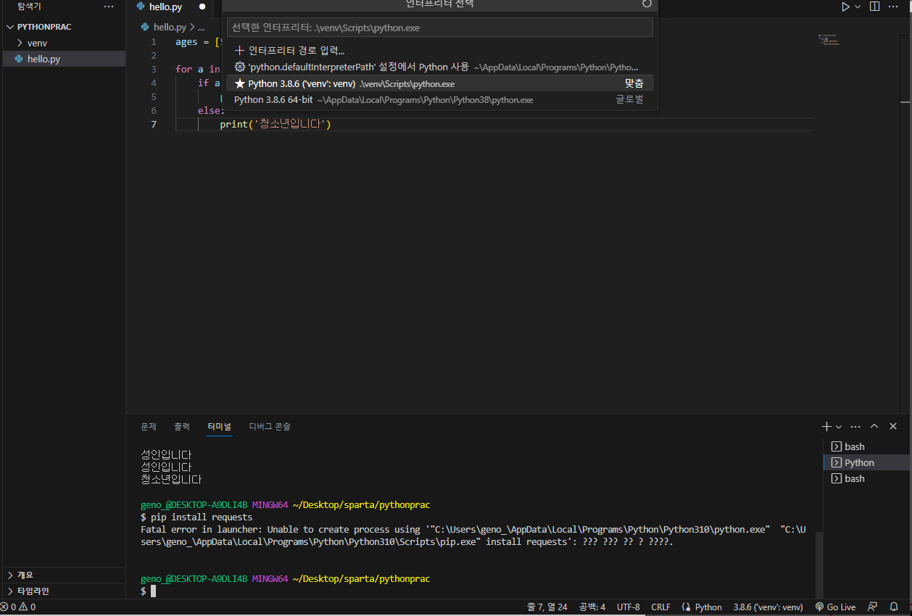The height and width of the screenshot is (616, 912).
Task: Expand the venv folder in the explorer
Action: (x=63, y=43)
